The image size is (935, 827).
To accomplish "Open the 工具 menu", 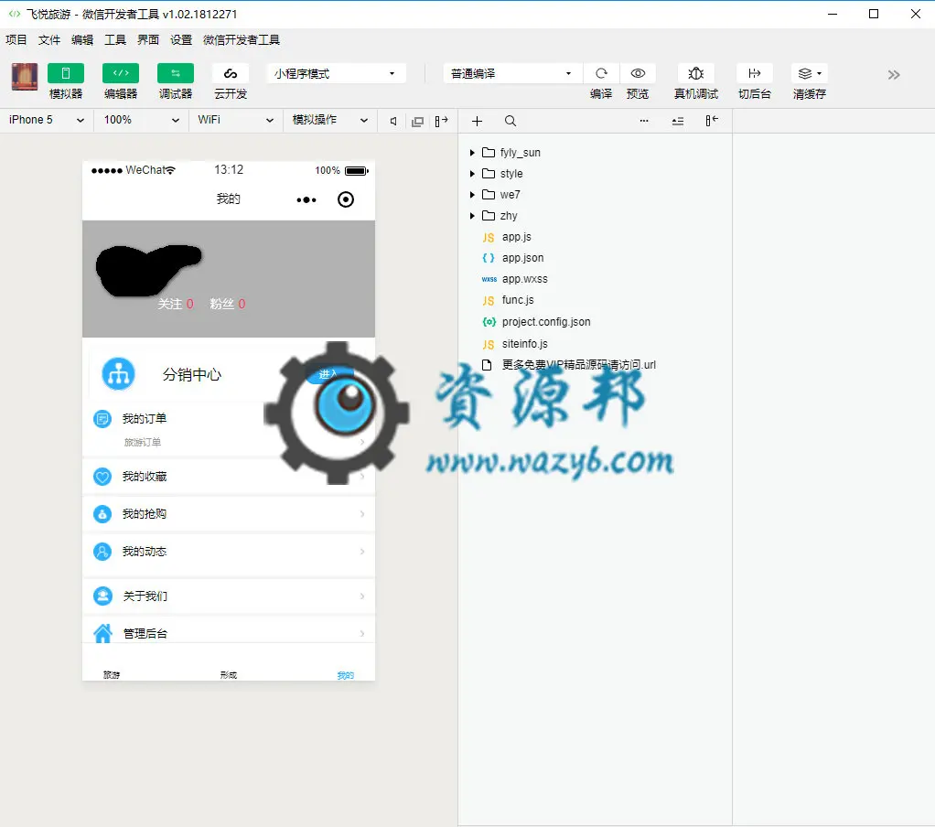I will (x=115, y=40).
